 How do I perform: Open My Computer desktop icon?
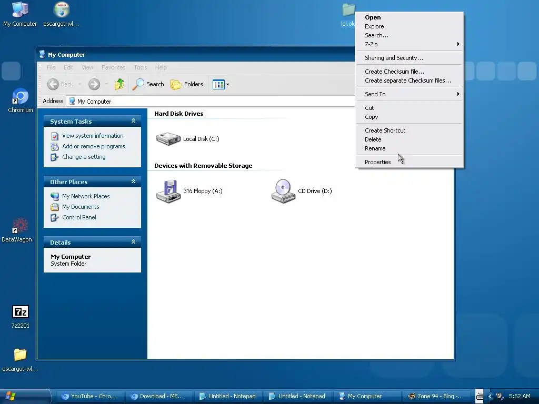[x=20, y=14]
